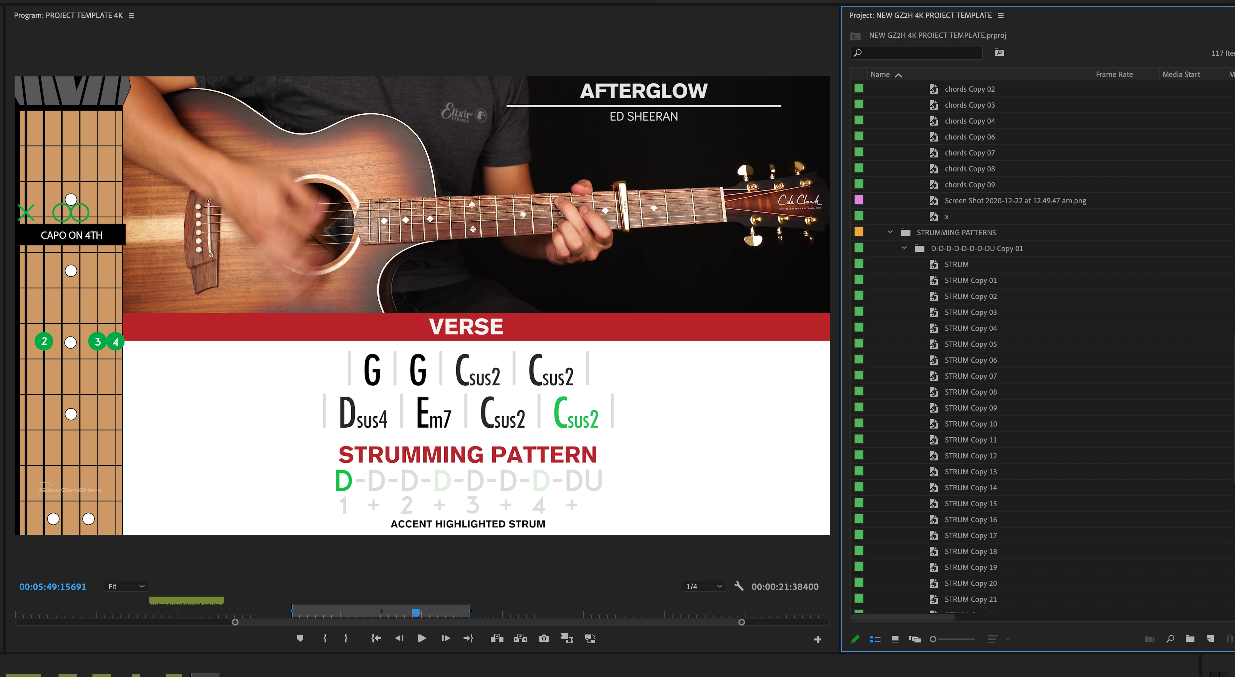Open the Button Editor plus icon
The height and width of the screenshot is (677, 1235).
pos(817,639)
